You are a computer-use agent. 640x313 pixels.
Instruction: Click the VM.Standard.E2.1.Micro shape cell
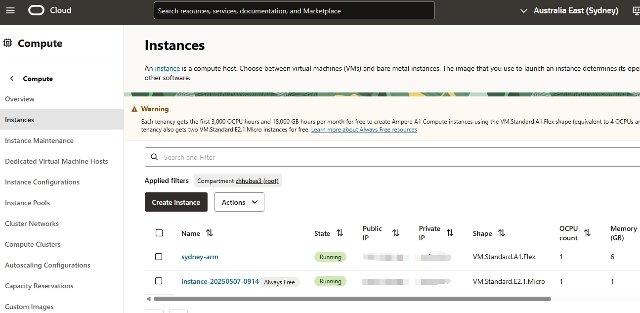pos(509,281)
